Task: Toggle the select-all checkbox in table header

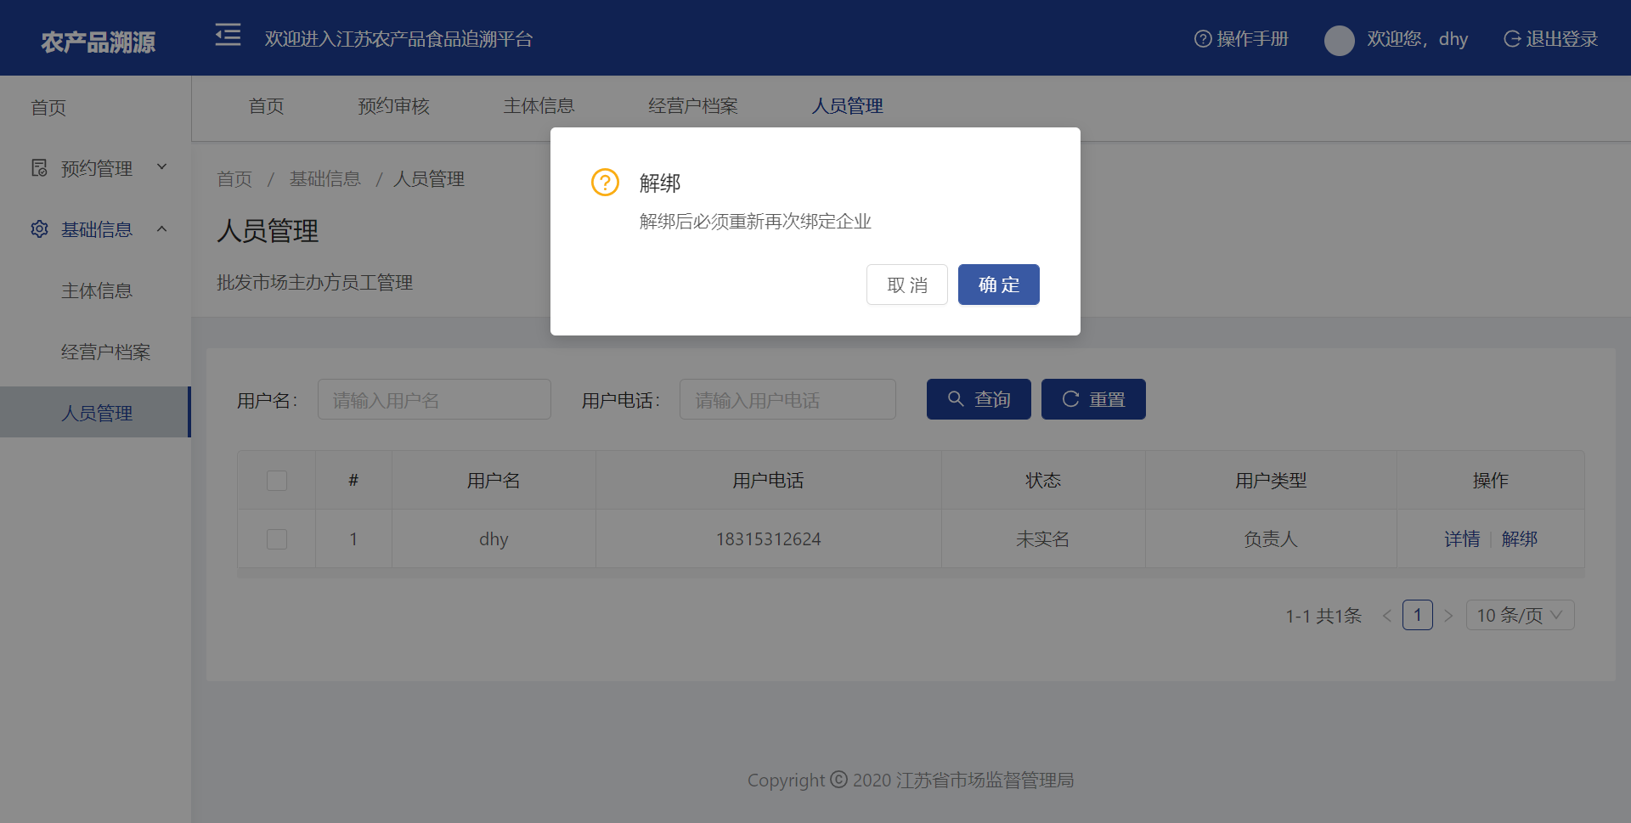Action: pyautogui.click(x=277, y=481)
